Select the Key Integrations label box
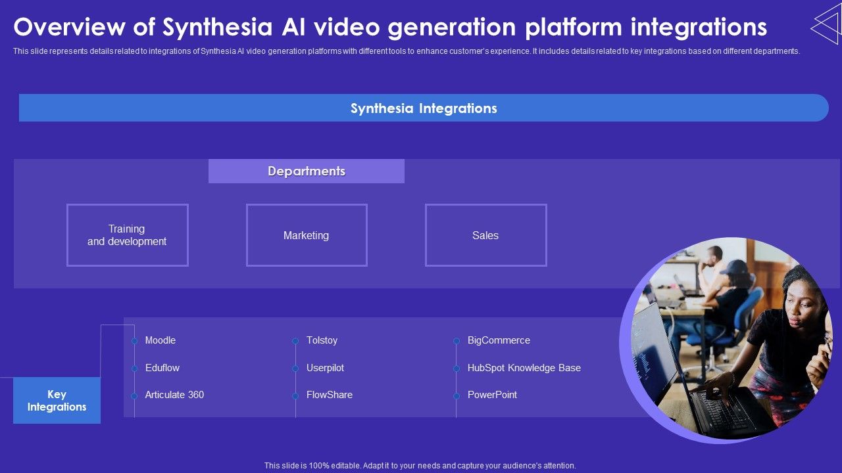842x473 pixels. click(57, 401)
